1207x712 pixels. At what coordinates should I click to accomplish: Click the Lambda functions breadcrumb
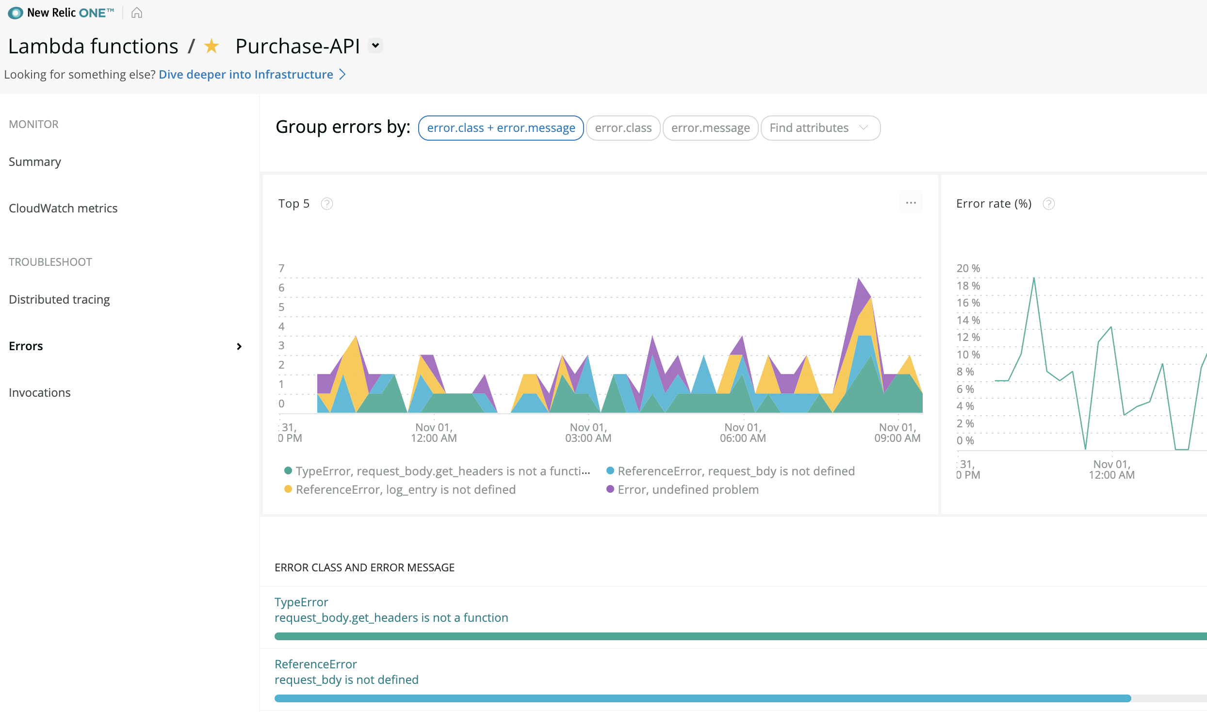93,46
